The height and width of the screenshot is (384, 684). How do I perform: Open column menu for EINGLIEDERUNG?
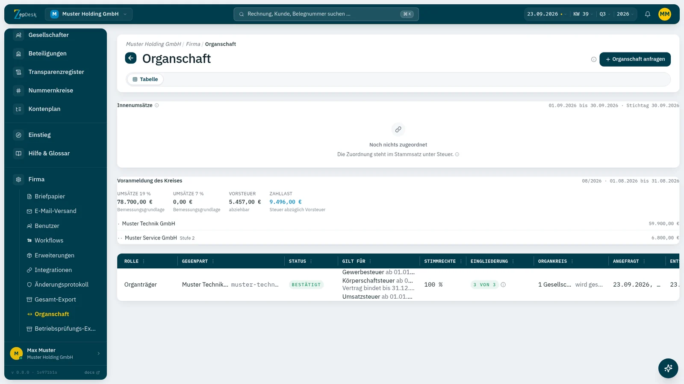click(x=513, y=261)
